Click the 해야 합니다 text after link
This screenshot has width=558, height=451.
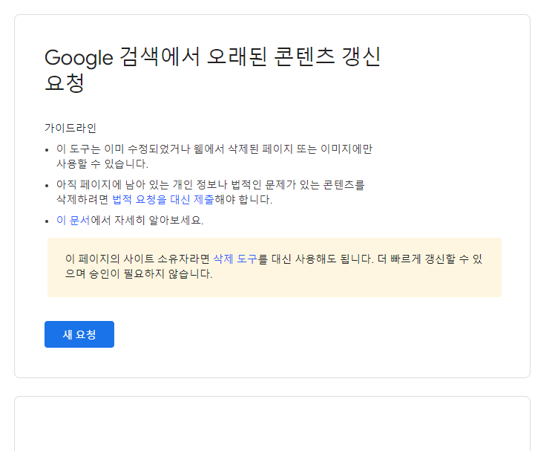[x=243, y=199]
